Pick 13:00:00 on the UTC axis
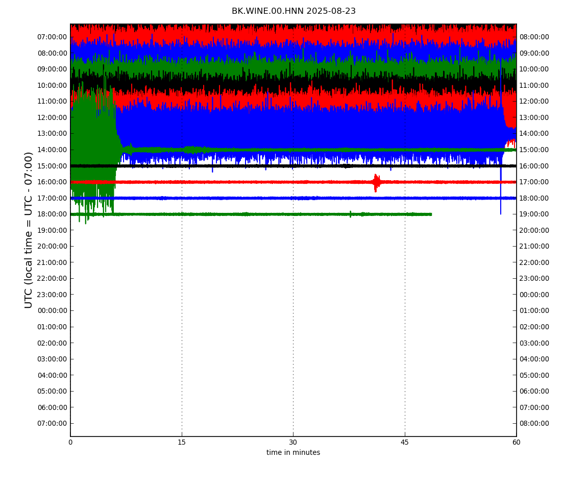Screen dimensions: 587x485 point(52,134)
